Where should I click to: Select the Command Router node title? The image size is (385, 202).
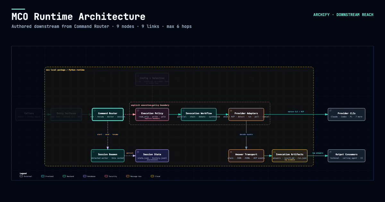108,113
